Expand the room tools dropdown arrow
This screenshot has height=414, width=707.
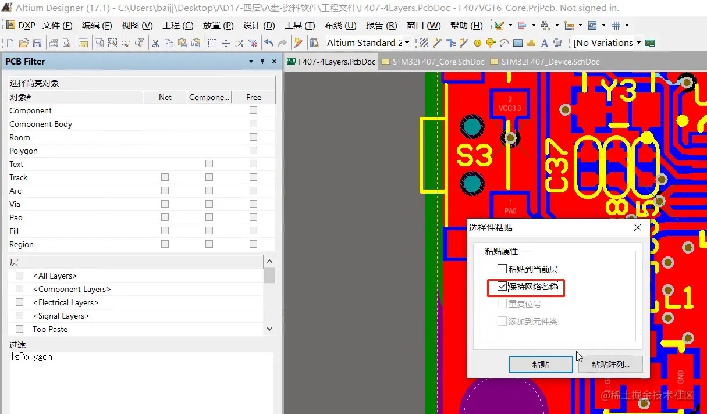(604, 26)
